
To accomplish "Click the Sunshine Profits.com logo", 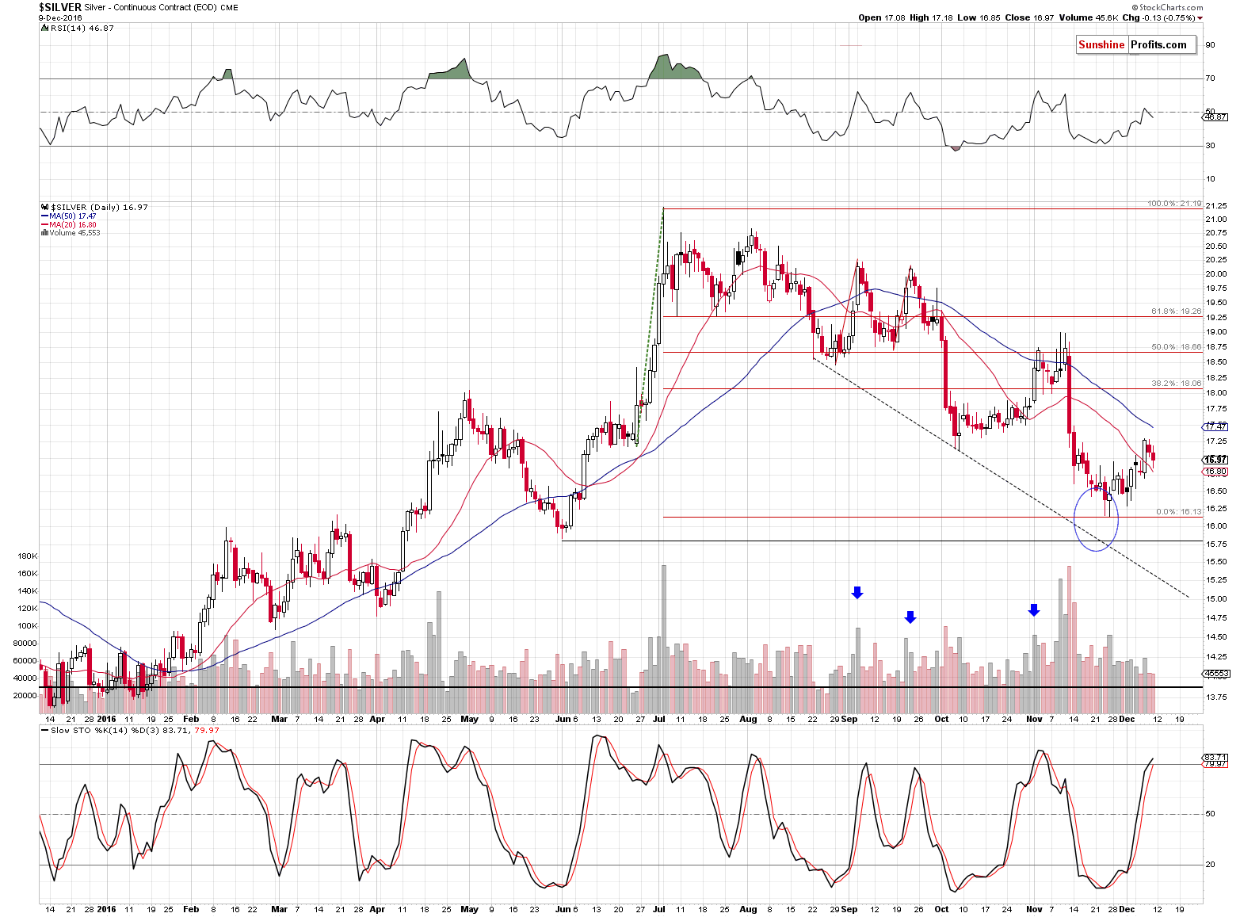I will coord(1135,44).
